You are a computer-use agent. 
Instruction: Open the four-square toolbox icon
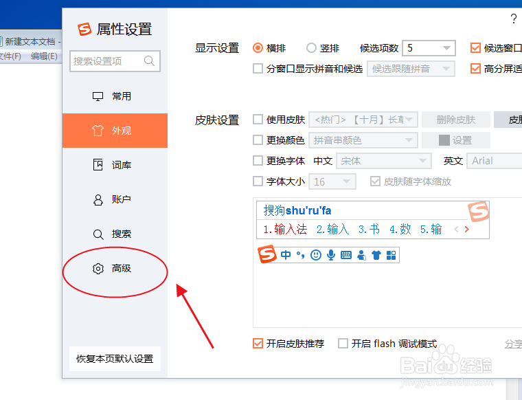tap(391, 256)
